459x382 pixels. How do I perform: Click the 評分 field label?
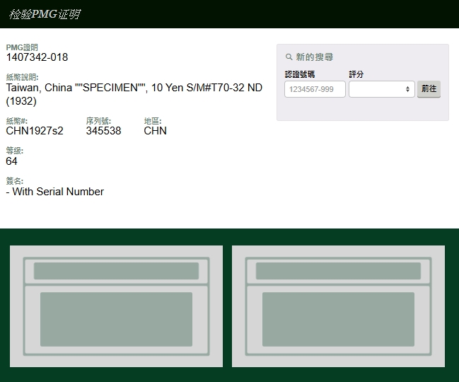356,74
